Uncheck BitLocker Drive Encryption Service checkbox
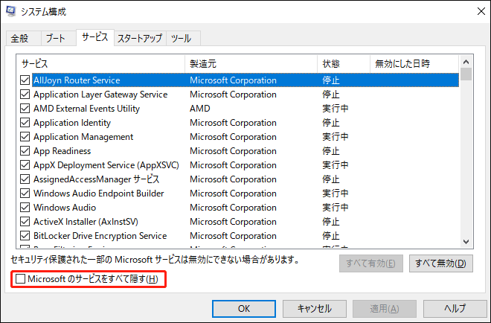 click(x=25, y=236)
